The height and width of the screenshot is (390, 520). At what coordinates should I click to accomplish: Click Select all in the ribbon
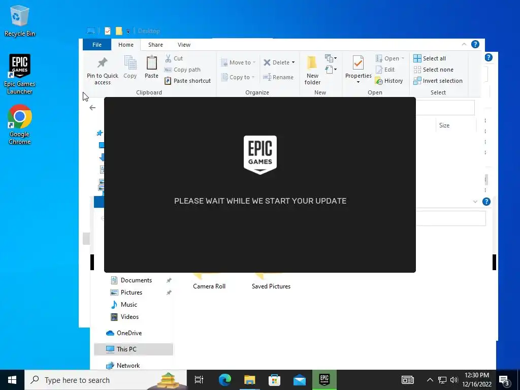430,58
